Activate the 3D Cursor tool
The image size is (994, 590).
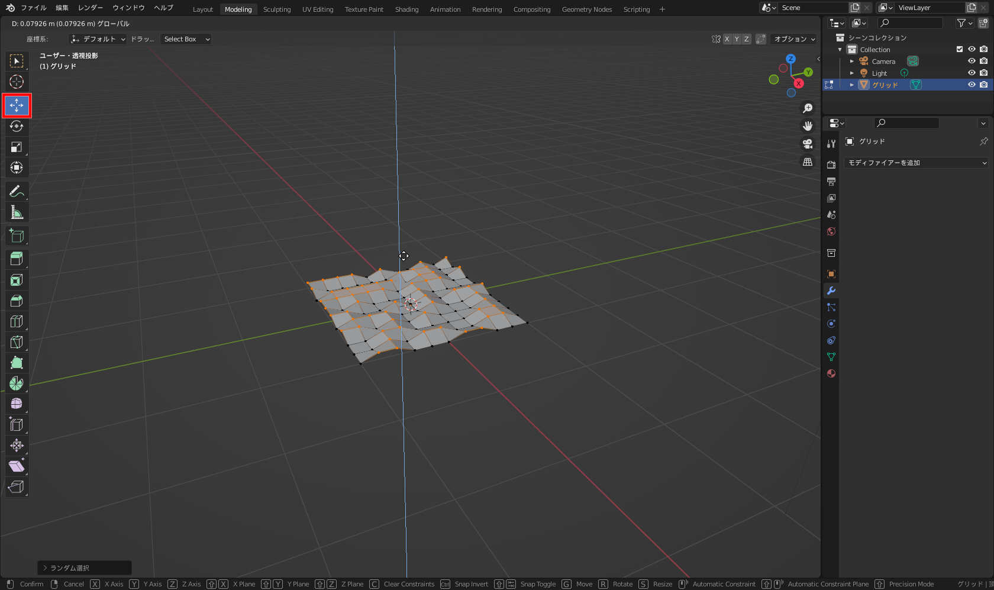17,82
